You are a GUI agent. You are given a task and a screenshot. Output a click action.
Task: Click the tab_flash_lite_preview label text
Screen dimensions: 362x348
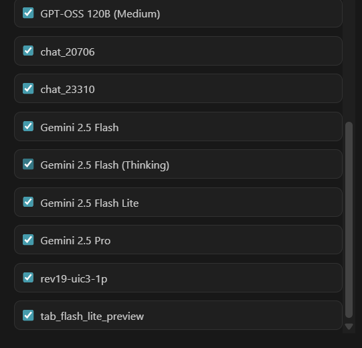[x=92, y=317]
